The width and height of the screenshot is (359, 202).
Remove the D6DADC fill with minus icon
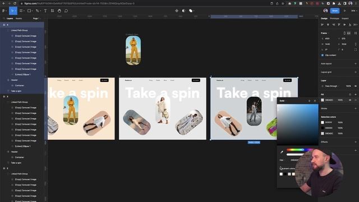356,100
